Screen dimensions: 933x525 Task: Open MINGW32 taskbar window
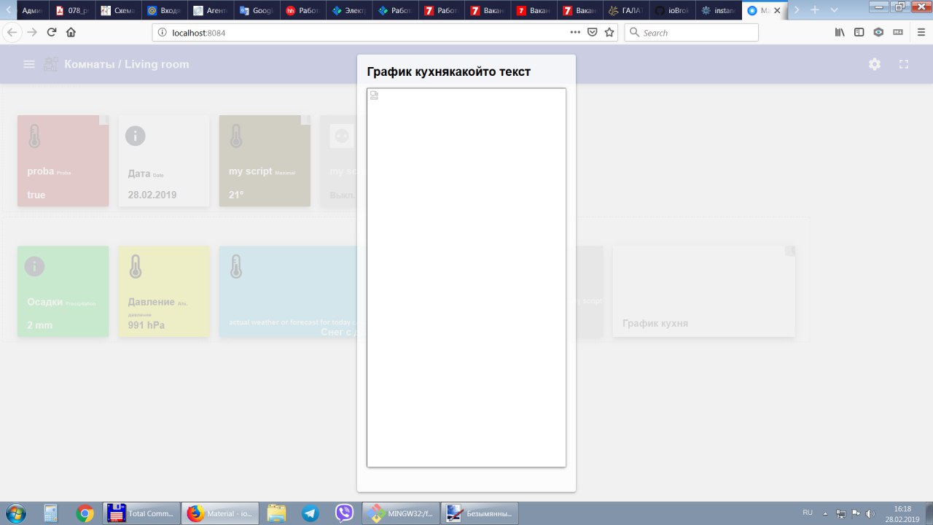point(399,513)
